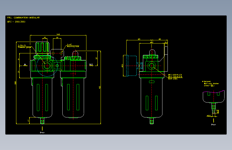The width and height of the screenshot is (232, 150).
Task: Click the 'OUT' port label
Action: tap(91, 64)
